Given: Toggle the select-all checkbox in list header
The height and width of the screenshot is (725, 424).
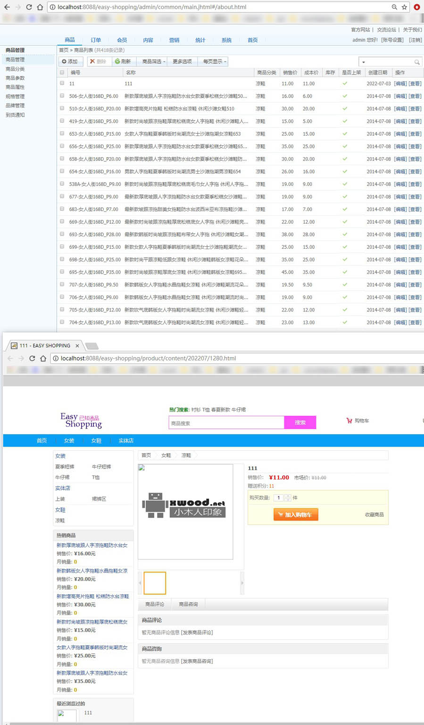Looking at the screenshot, I should pyautogui.click(x=62, y=72).
